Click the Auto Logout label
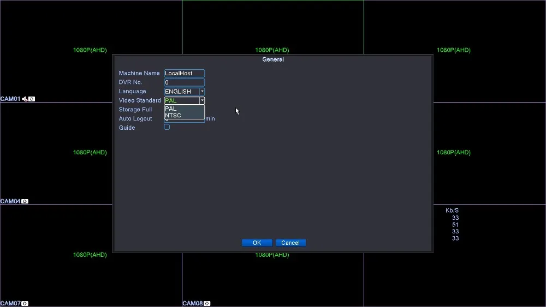 [135, 118]
